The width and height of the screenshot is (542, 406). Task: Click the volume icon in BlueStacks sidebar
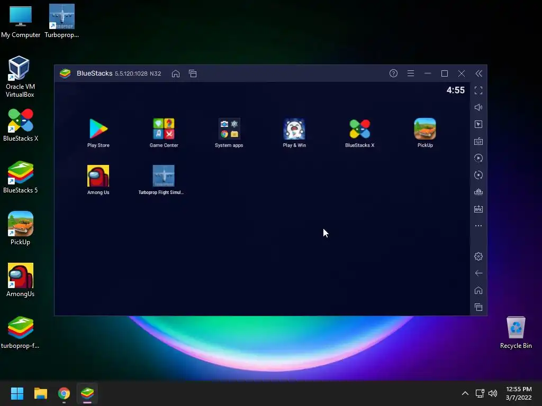[x=478, y=107]
